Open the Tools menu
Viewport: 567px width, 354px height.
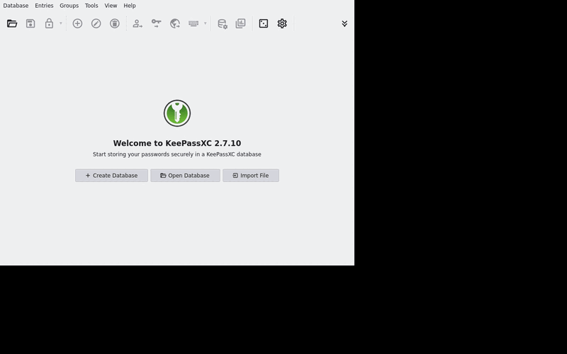[91, 6]
